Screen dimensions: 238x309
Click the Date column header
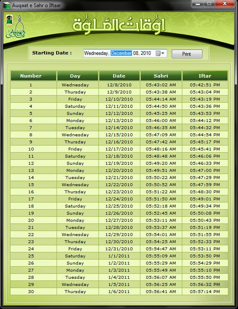[119, 76]
